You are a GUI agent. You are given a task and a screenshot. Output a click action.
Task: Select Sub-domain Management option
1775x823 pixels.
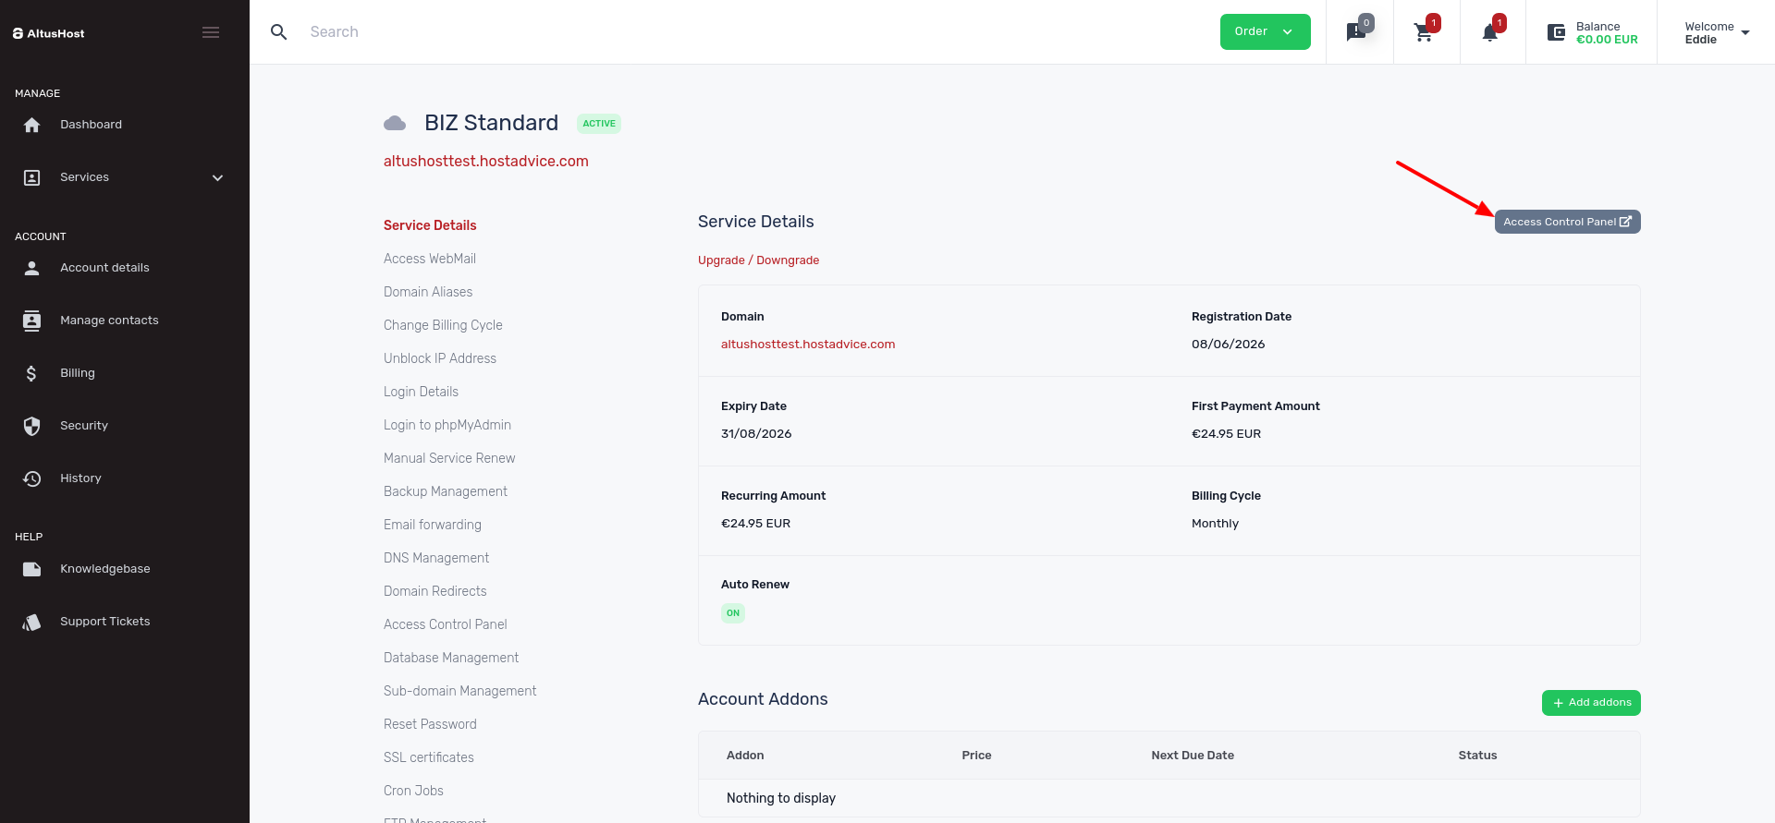pyautogui.click(x=460, y=691)
